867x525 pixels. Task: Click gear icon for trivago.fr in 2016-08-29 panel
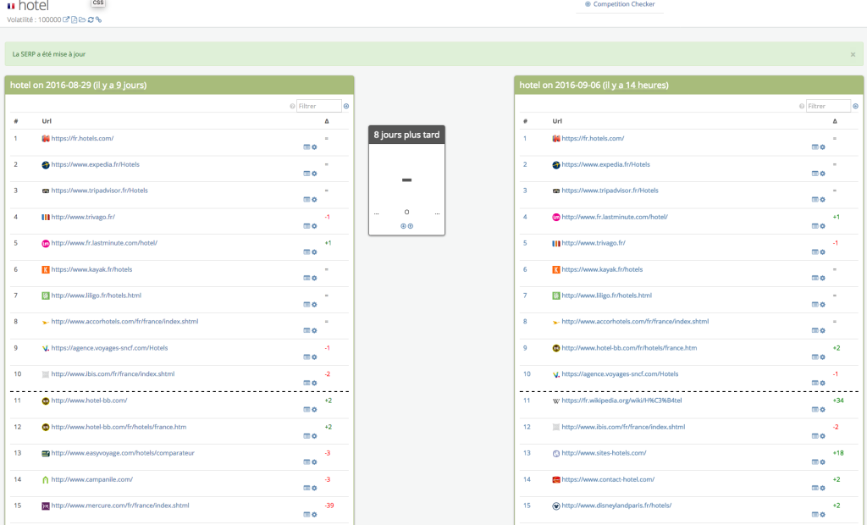314,226
